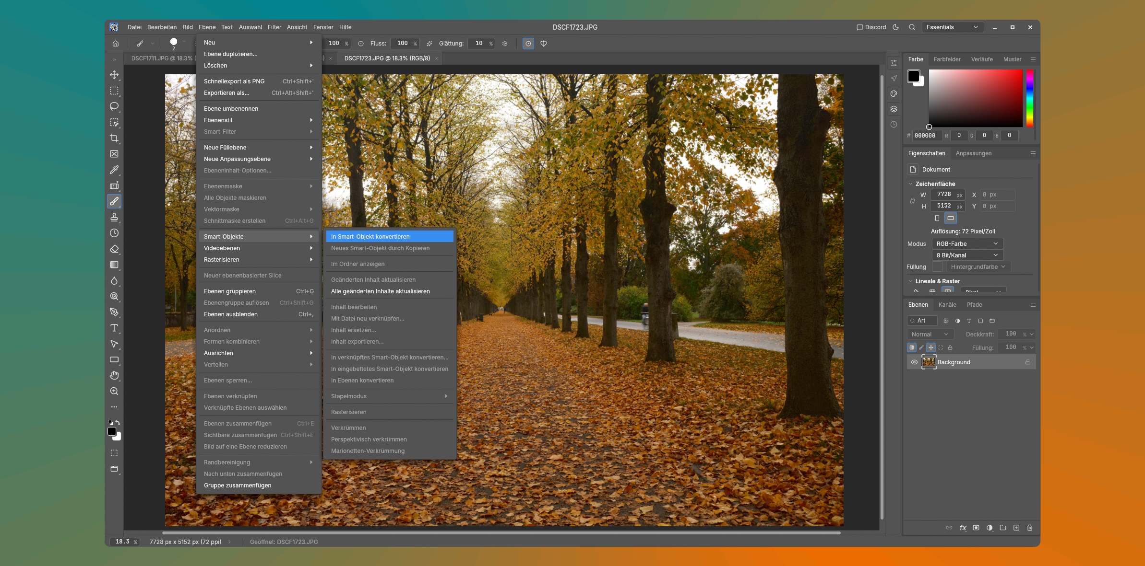Toggle lock transparent pixels

click(912, 347)
